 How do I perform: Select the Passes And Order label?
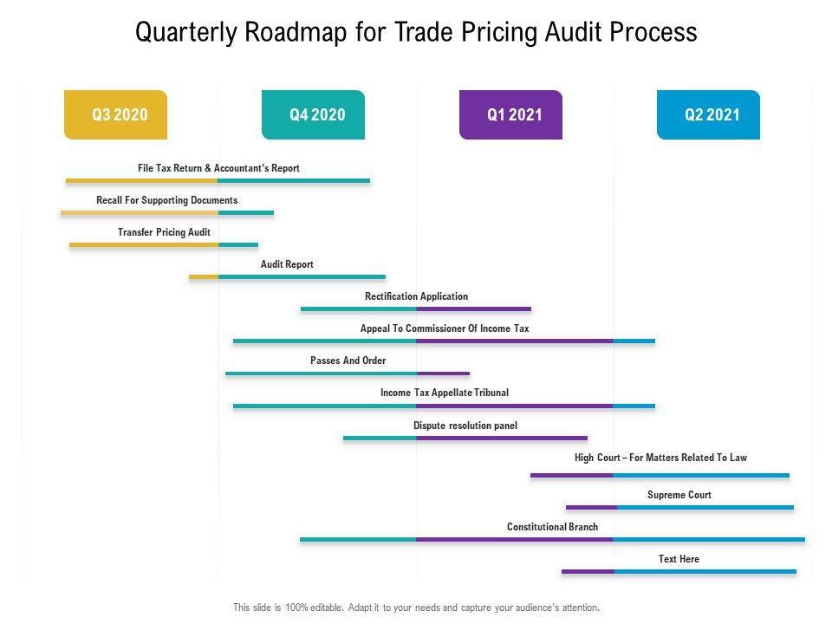click(348, 361)
